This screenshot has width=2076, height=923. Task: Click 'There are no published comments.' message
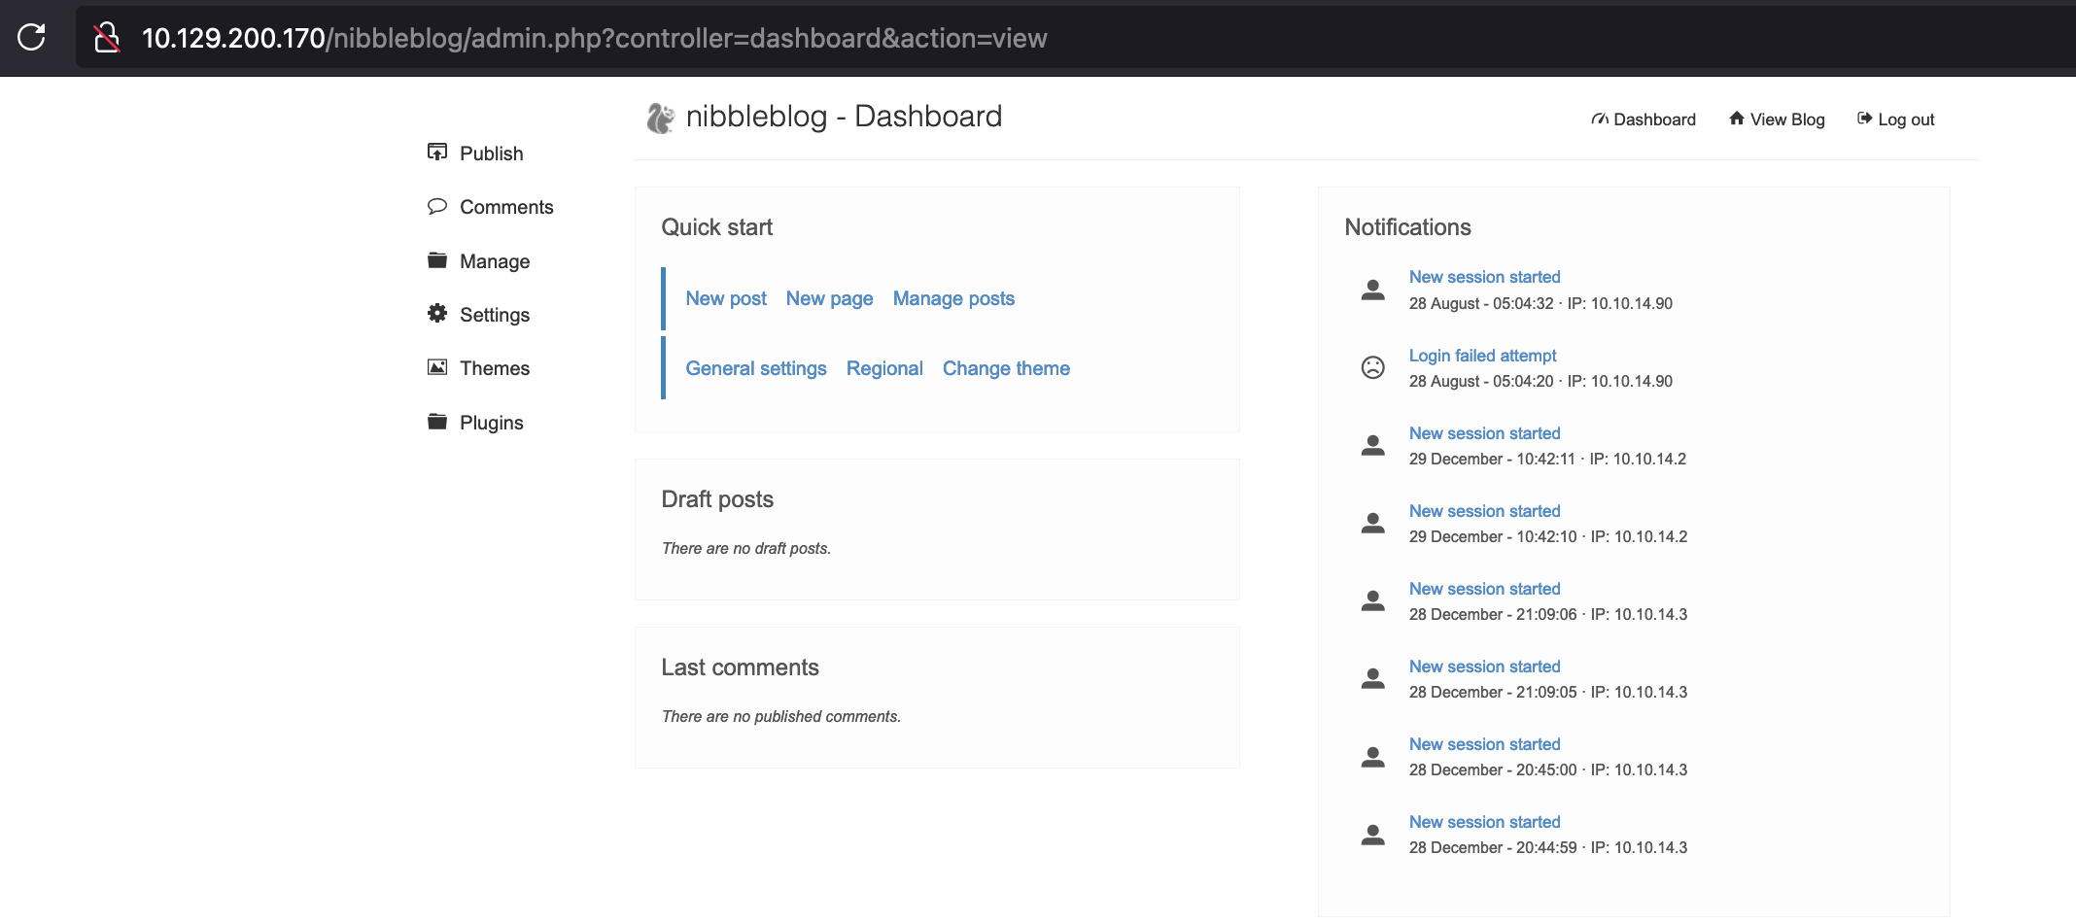pyautogui.click(x=781, y=716)
